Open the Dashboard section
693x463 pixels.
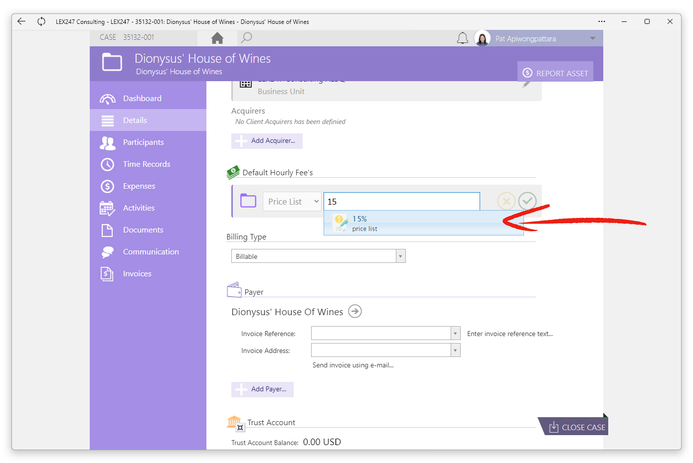[148, 98]
